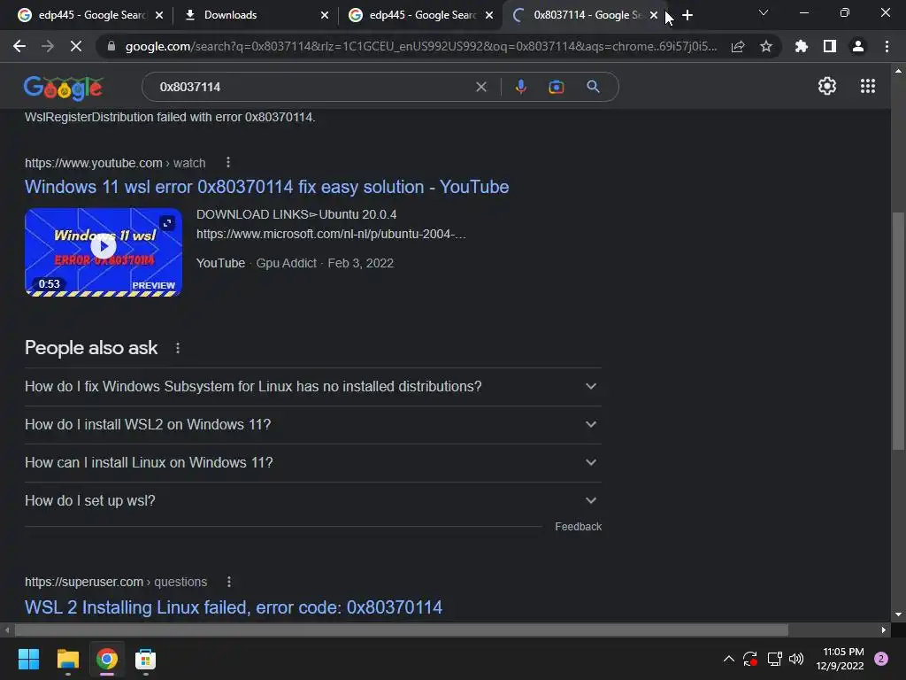Click the scroll left arrow
Screen dimensions: 906x680
click(7, 630)
